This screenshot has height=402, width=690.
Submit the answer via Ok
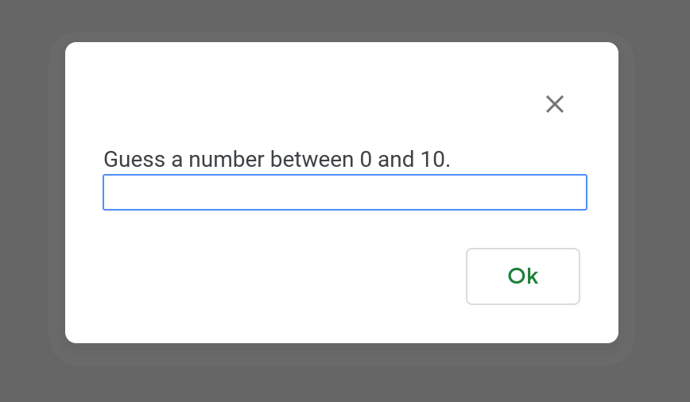pos(523,276)
